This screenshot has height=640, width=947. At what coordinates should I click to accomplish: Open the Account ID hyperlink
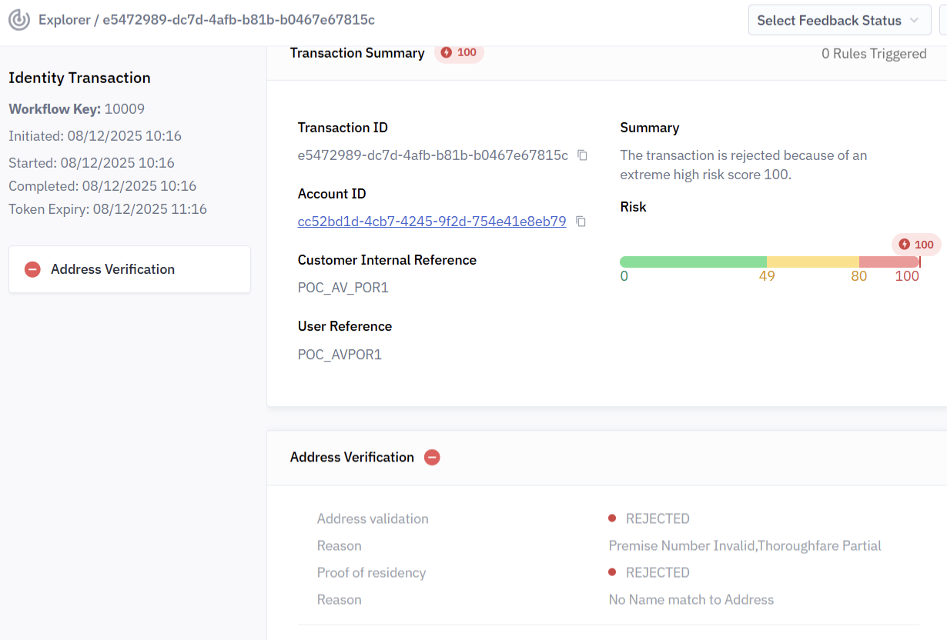click(x=431, y=222)
